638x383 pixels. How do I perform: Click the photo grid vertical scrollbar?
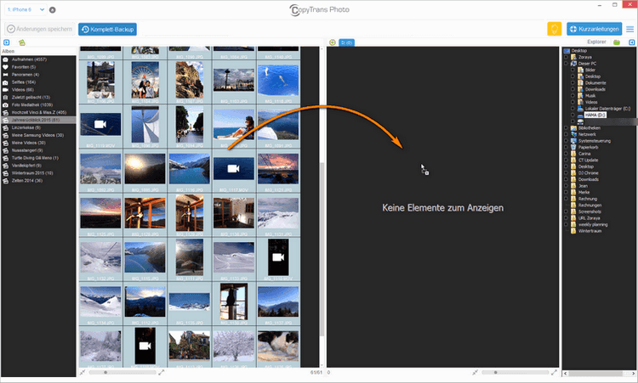322,248
